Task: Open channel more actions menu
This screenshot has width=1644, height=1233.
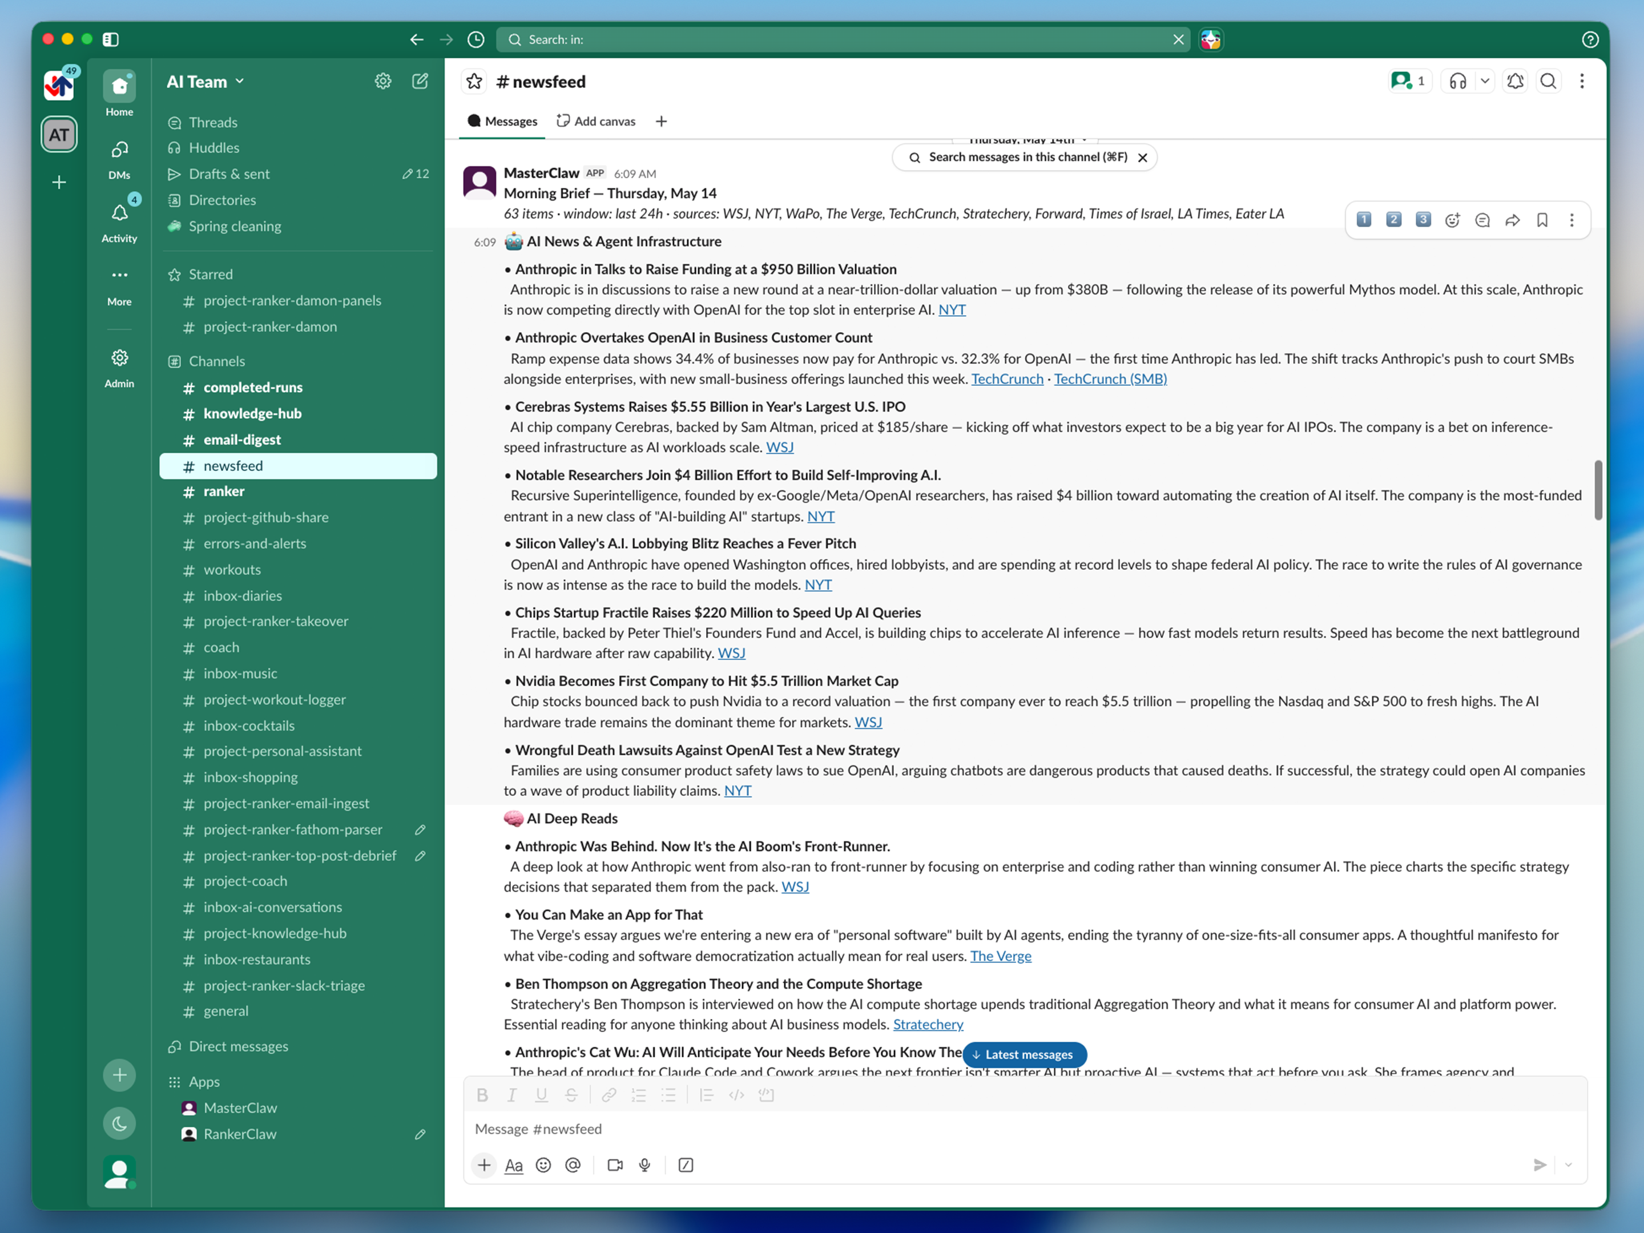Action: click(1582, 81)
